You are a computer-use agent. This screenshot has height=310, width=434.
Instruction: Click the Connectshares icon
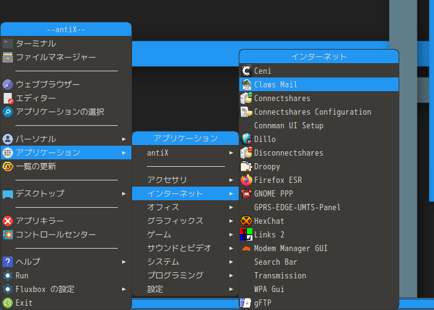(x=246, y=98)
